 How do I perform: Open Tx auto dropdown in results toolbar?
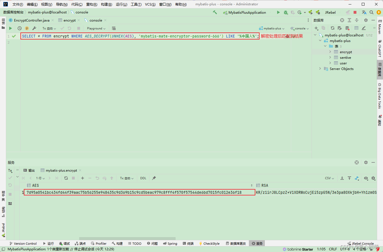pos(127,178)
